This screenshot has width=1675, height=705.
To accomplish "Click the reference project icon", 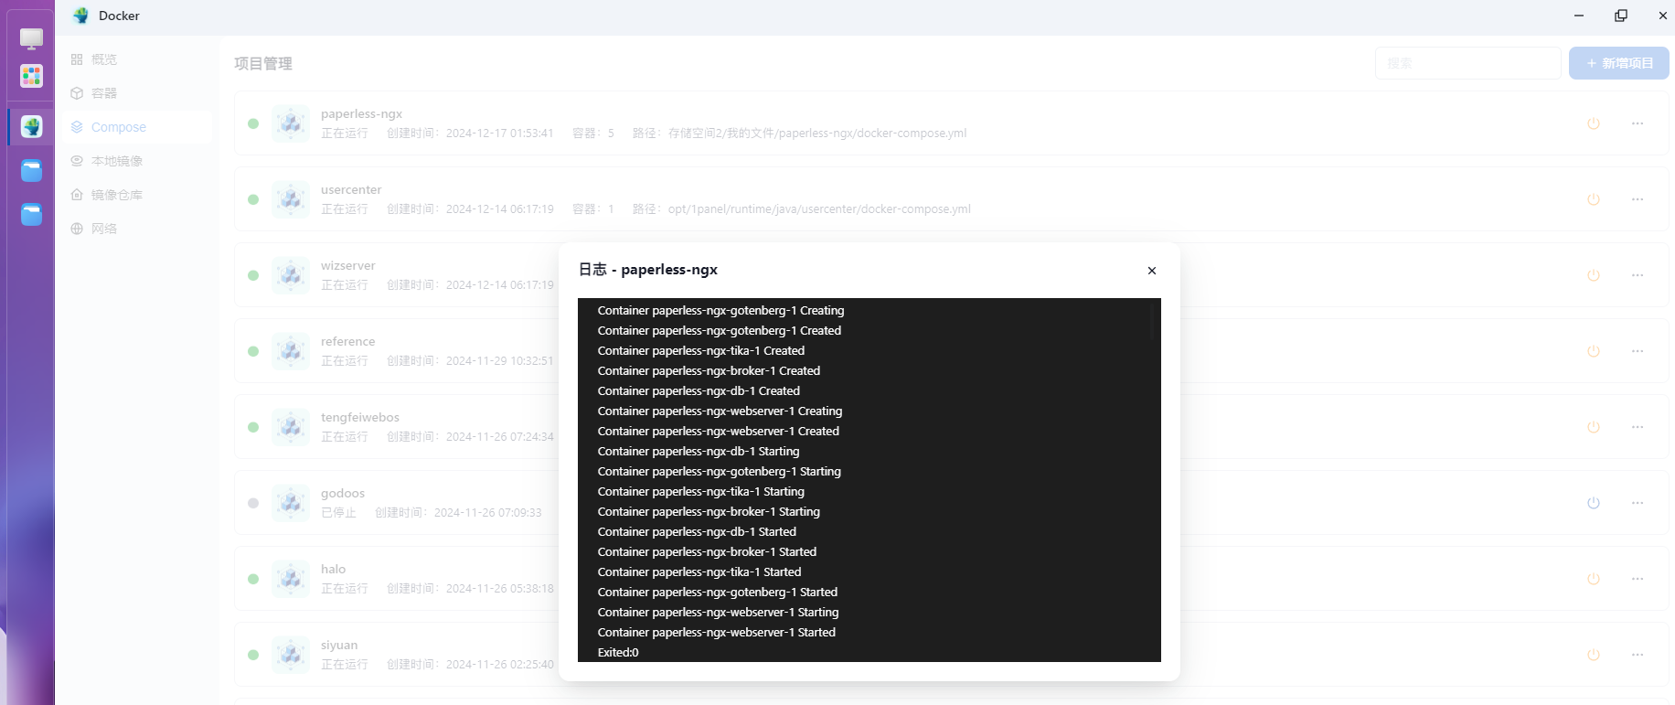I will click(x=291, y=351).
